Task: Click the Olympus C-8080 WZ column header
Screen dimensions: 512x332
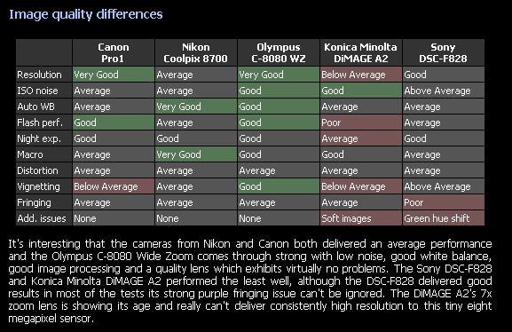Action: (x=279, y=52)
